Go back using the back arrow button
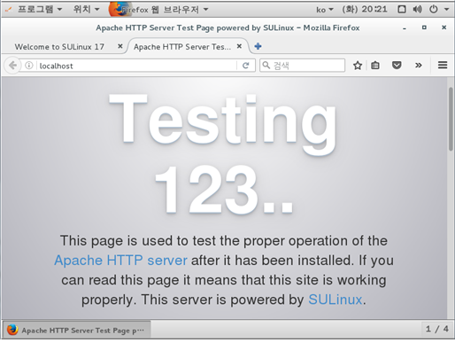 tap(12, 66)
